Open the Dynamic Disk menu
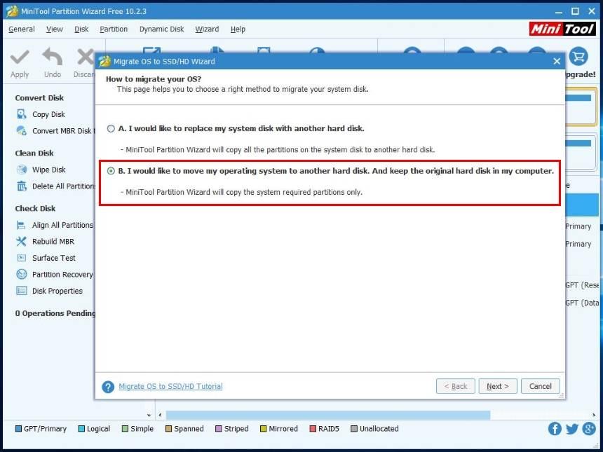The height and width of the screenshot is (452, 603). pos(161,29)
